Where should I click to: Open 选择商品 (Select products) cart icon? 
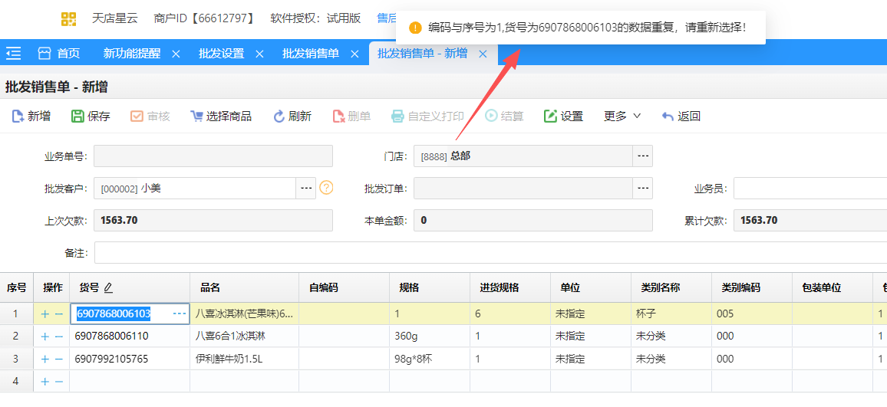pyautogui.click(x=197, y=117)
